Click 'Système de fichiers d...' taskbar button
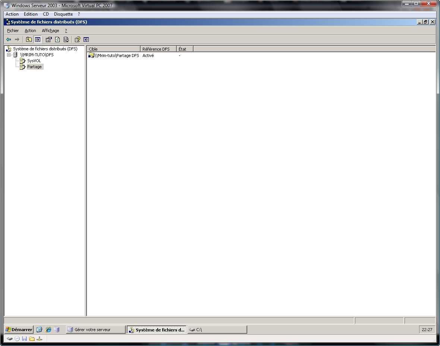 click(x=157, y=330)
